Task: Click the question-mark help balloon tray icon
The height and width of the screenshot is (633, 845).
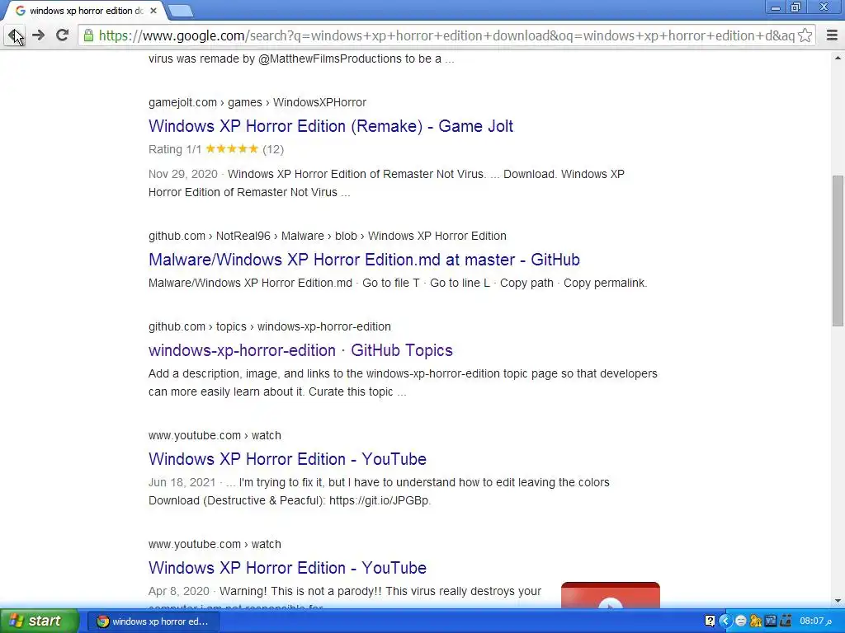Action: (x=710, y=621)
